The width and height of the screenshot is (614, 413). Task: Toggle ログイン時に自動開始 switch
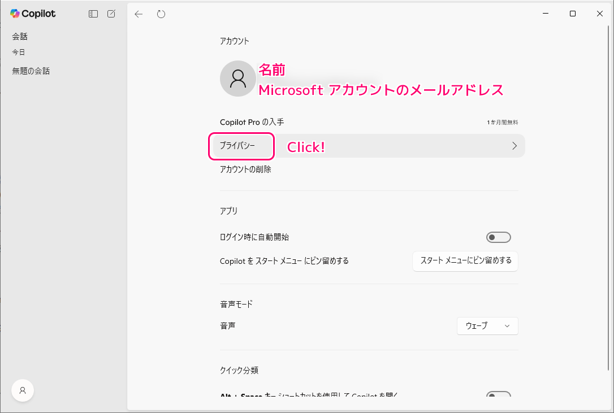pos(498,237)
